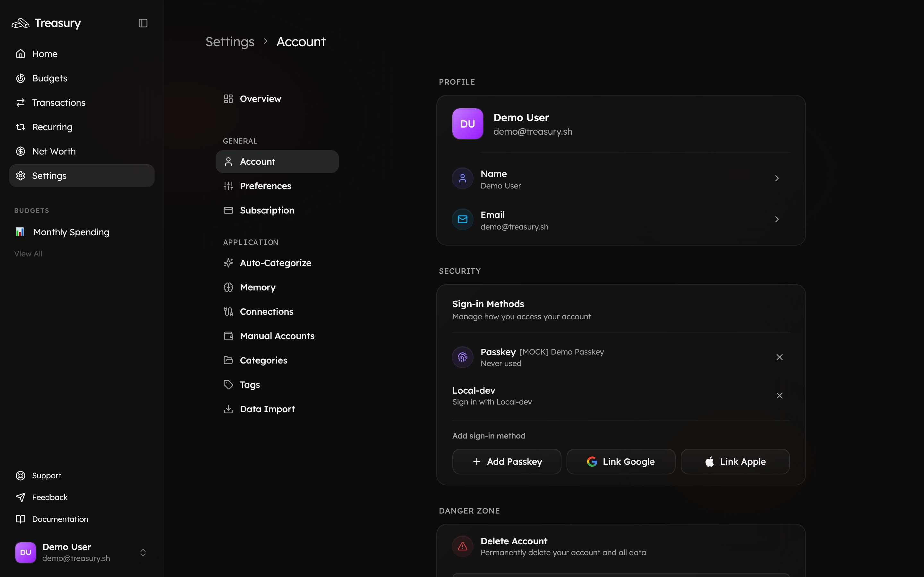The height and width of the screenshot is (577, 924).
Task: Collapse the sidebar with the panel icon
Action: click(x=143, y=23)
